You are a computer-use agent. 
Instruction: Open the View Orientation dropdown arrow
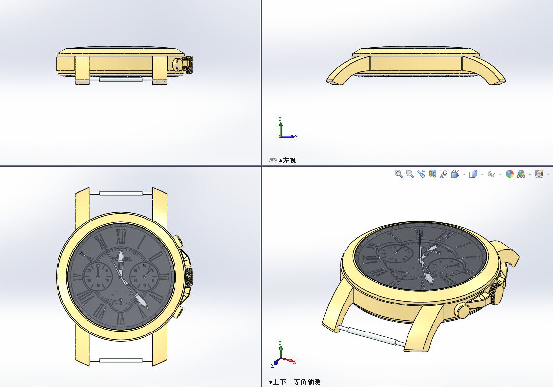(464, 174)
